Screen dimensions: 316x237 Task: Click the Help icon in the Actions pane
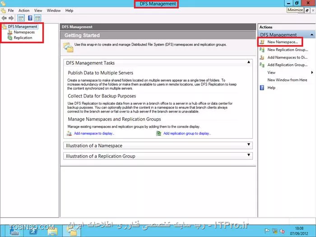(262, 88)
